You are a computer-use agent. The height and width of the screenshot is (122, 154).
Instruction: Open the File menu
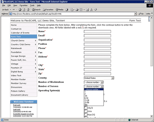[3, 6]
